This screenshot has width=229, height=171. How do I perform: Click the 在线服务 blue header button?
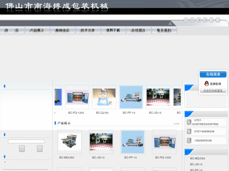click(x=213, y=74)
